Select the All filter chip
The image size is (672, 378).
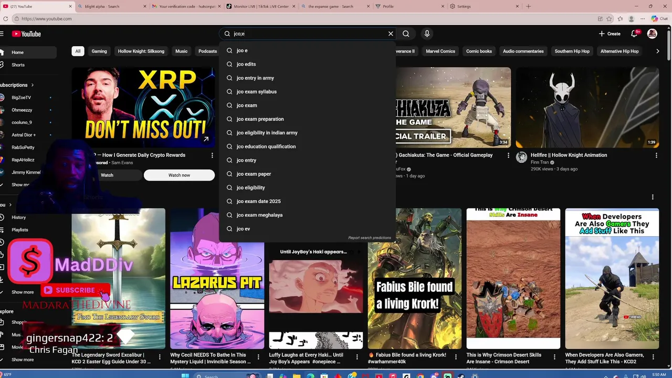click(x=78, y=51)
